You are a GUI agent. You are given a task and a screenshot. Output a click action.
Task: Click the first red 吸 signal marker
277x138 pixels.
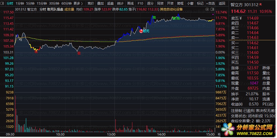point(36,52)
